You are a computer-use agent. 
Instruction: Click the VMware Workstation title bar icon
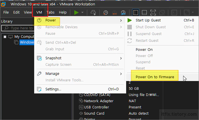tap(3, 4)
